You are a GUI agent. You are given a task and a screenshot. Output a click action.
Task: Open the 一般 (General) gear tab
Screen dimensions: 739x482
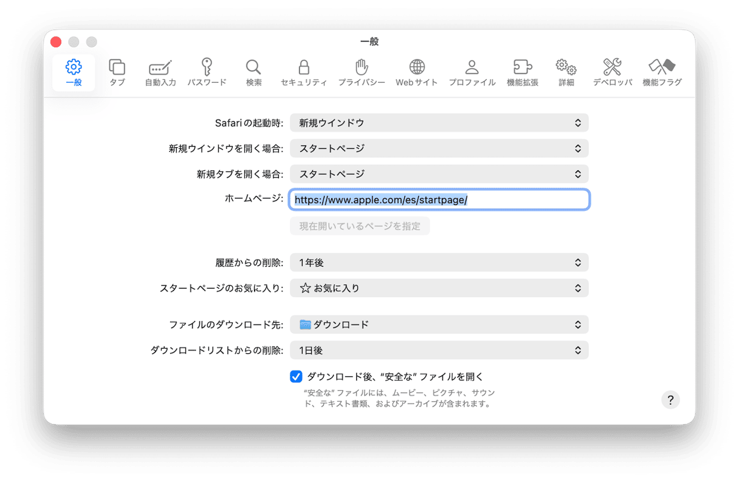click(x=74, y=73)
